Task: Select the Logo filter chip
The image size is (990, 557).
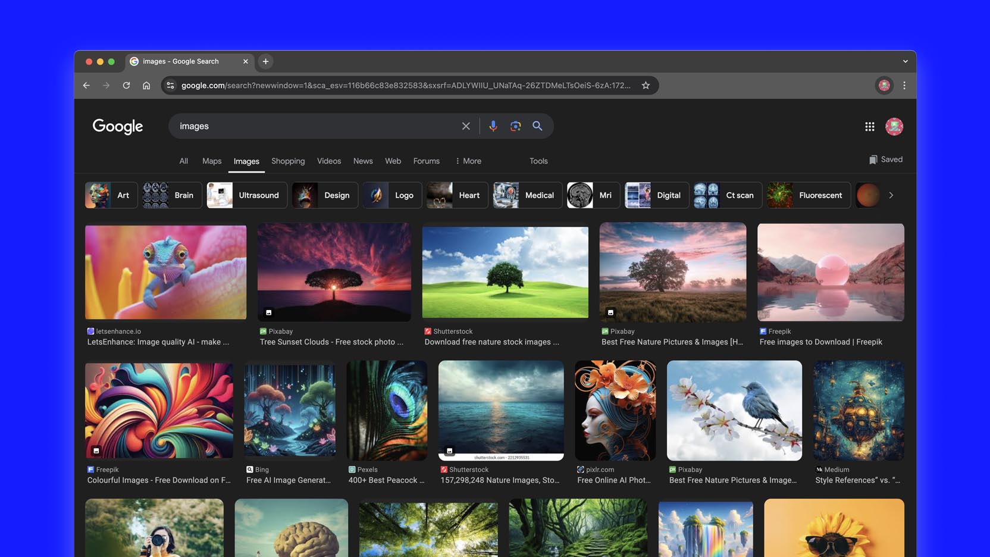Action: click(x=393, y=195)
